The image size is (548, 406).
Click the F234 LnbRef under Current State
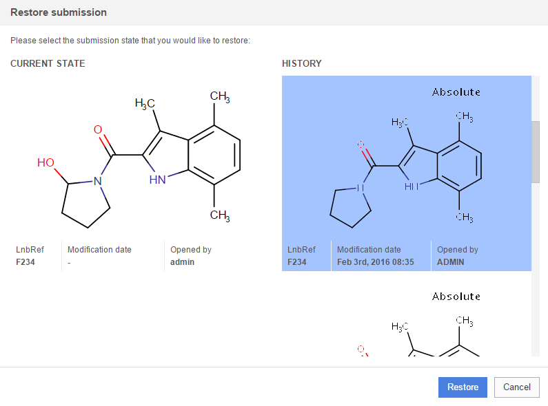pyautogui.click(x=26, y=261)
